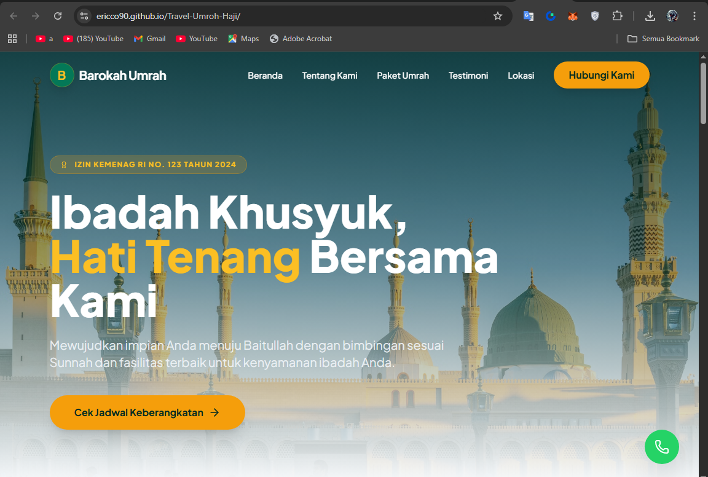Select Paket Umrah in the navigation
Screen dimensions: 708x477
pyautogui.click(x=403, y=75)
